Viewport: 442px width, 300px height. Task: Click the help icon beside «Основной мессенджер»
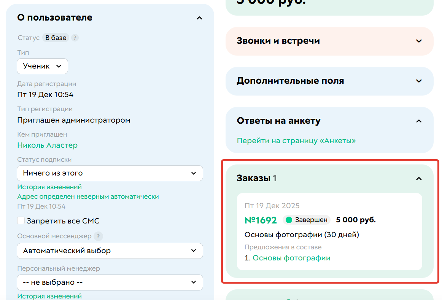[x=98, y=236]
